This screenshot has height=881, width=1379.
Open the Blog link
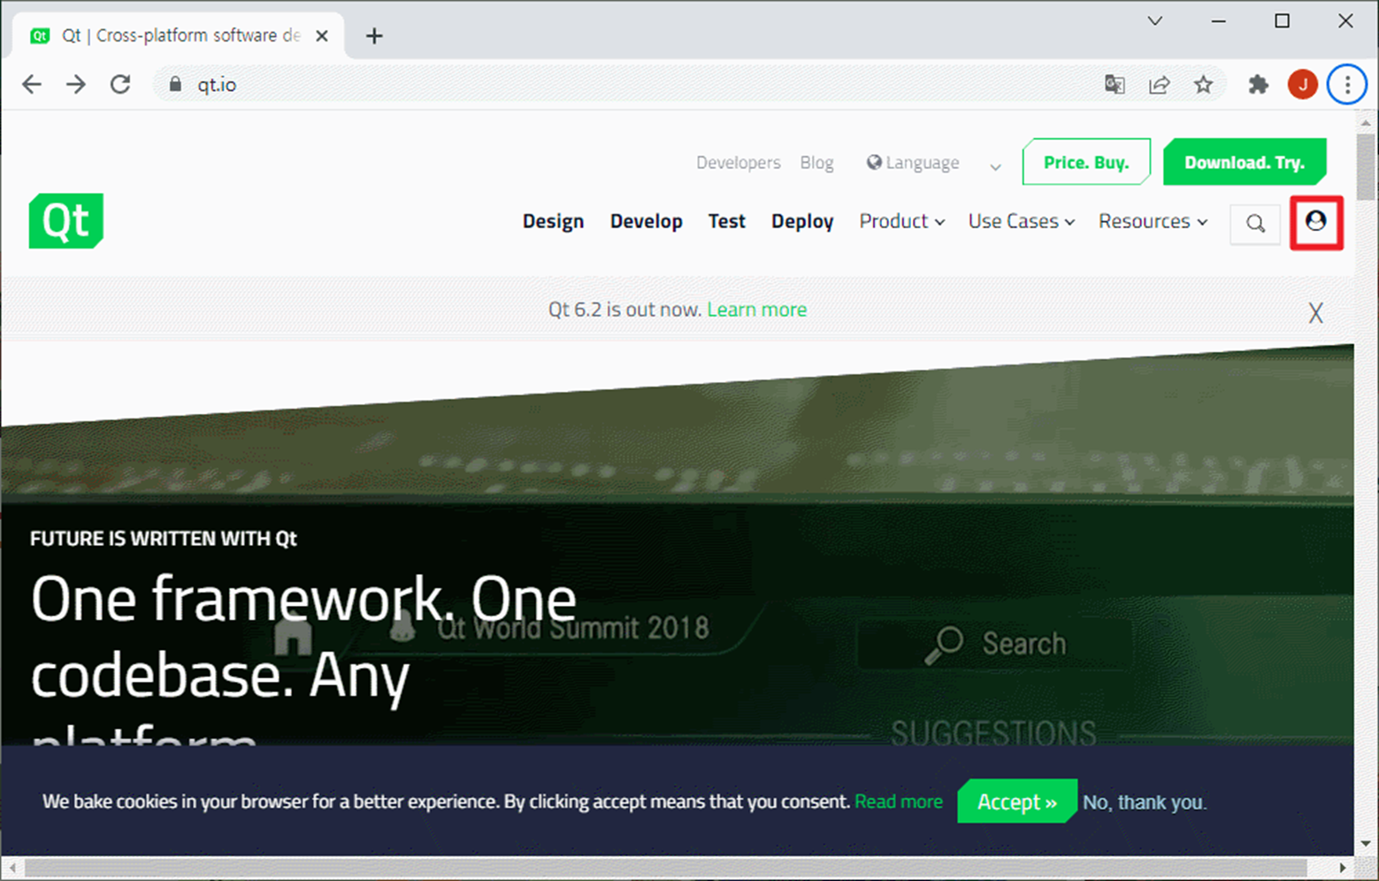coord(816,163)
